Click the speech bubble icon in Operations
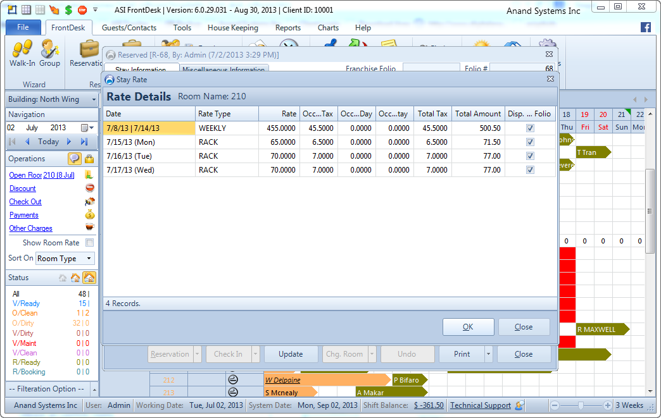Image resolution: width=661 pixels, height=418 pixels. (x=74, y=159)
